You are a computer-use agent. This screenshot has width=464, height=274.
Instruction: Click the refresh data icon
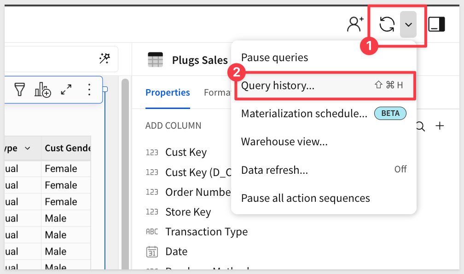387,24
